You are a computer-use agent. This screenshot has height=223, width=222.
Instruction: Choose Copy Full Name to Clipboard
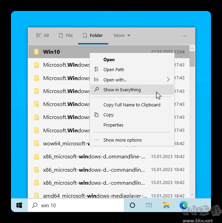pos(132,105)
